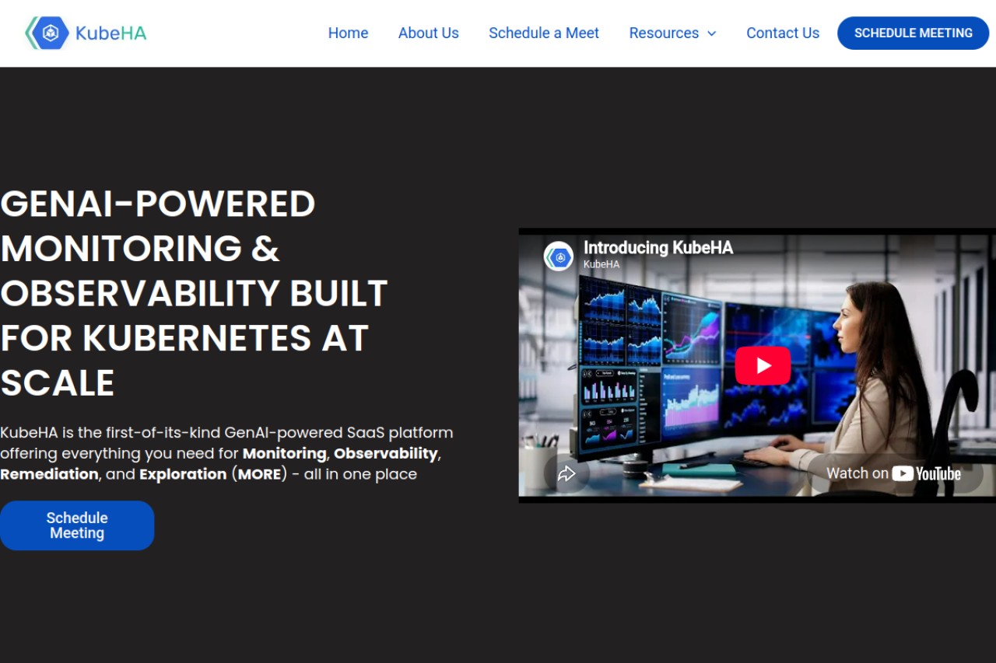The width and height of the screenshot is (996, 663).
Task: Expand the Resources dropdown menu
Action: [x=672, y=33]
